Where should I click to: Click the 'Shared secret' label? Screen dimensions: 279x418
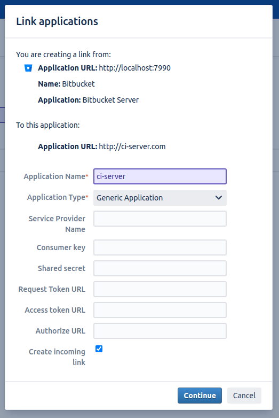click(x=61, y=268)
